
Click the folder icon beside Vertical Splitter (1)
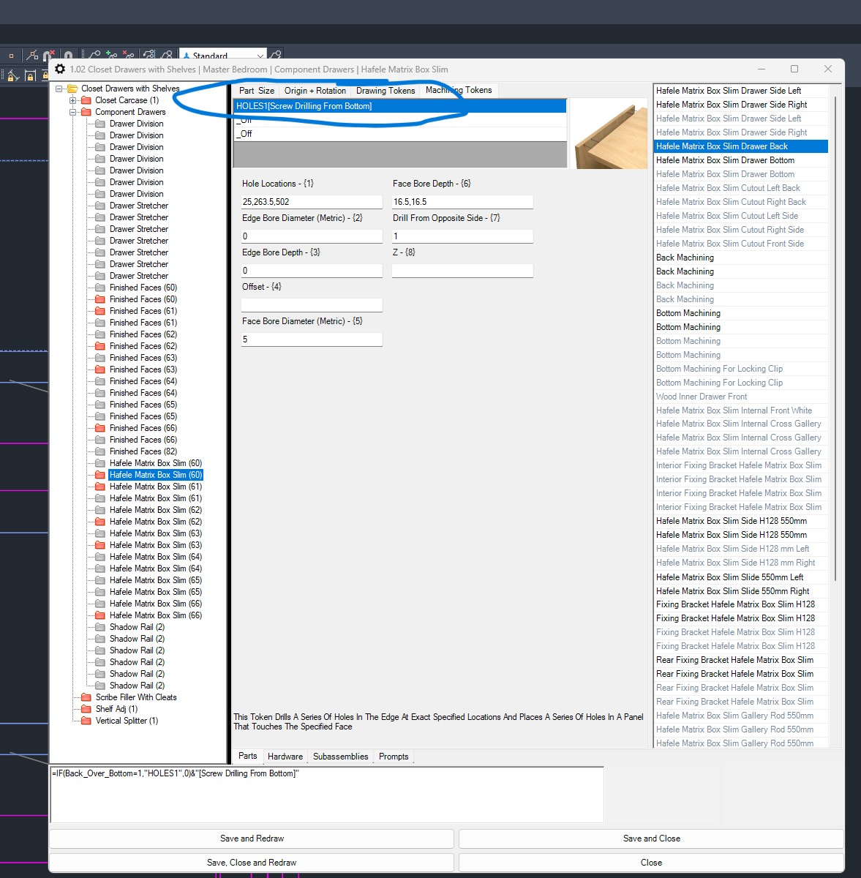tap(86, 721)
